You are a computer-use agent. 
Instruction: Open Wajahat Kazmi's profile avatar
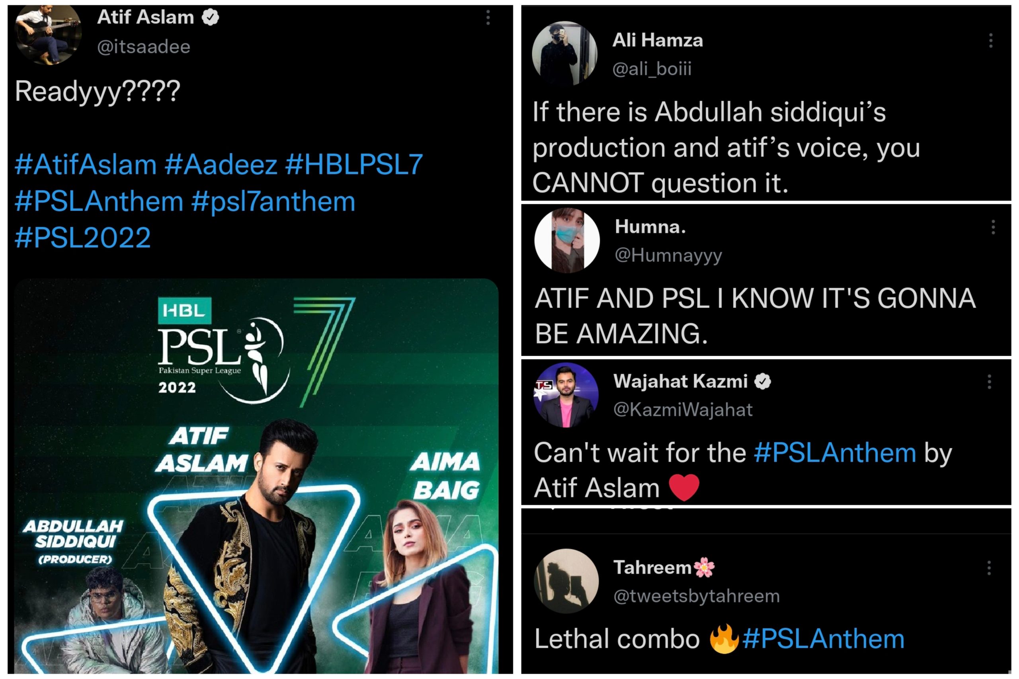coord(566,395)
